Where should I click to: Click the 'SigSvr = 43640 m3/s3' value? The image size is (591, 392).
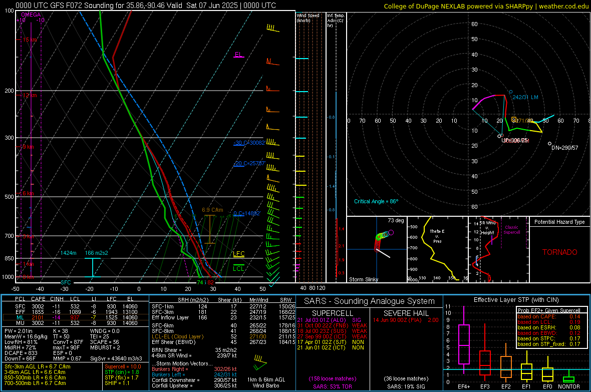click(116, 358)
